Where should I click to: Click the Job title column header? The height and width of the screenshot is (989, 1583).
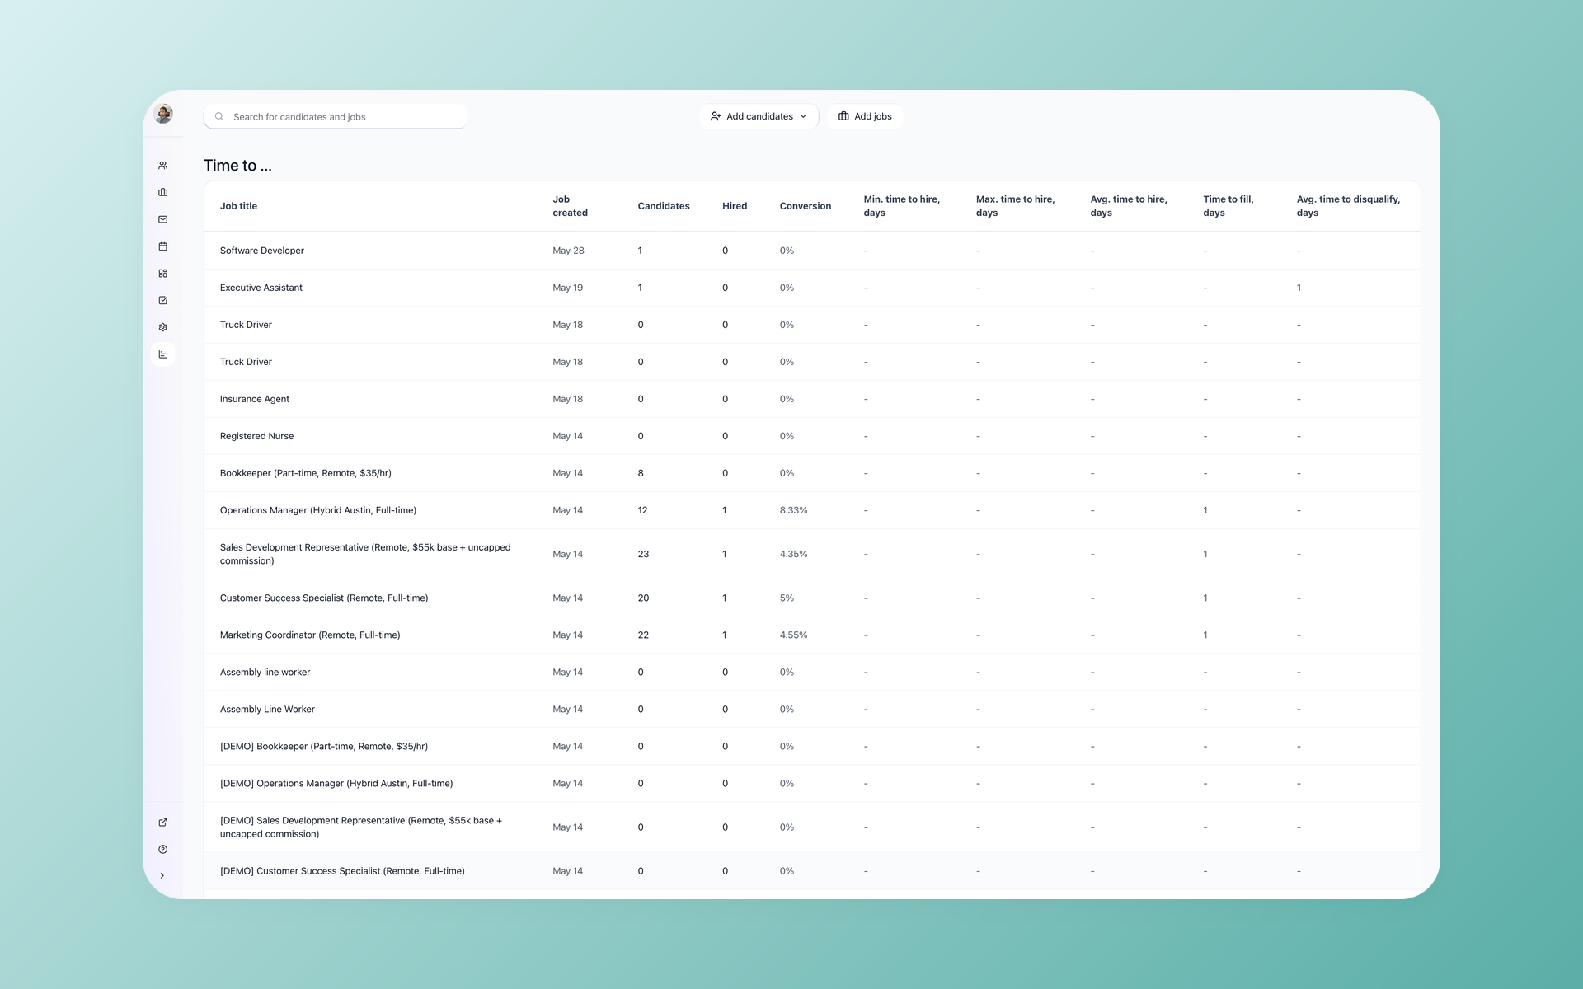238,206
